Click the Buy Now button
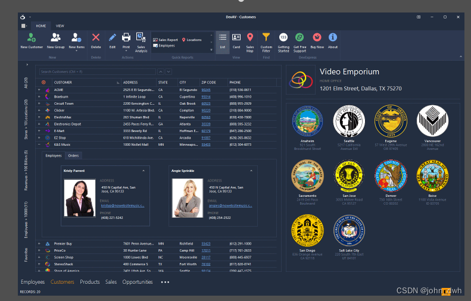471x301 pixels. (317, 41)
